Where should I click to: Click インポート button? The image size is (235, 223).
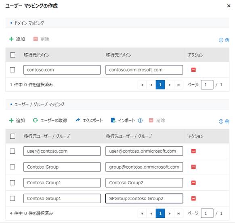pyautogui.click(x=123, y=120)
